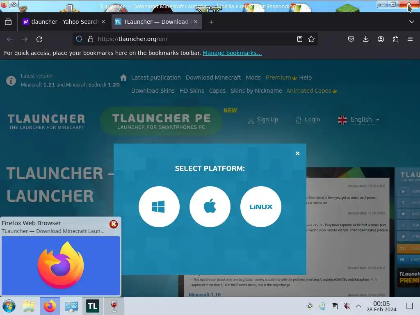This screenshot has height=315, width=420.
Task: Close the Select Platform dialog
Action: pos(297,153)
